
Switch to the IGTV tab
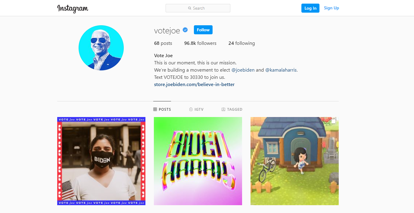(196, 110)
